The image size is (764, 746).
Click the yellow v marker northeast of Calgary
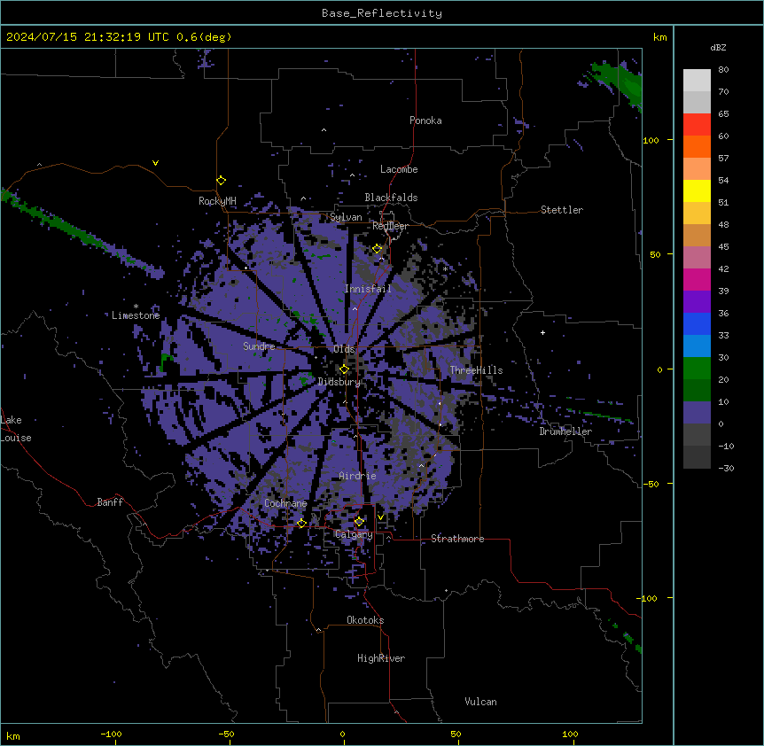(380, 517)
